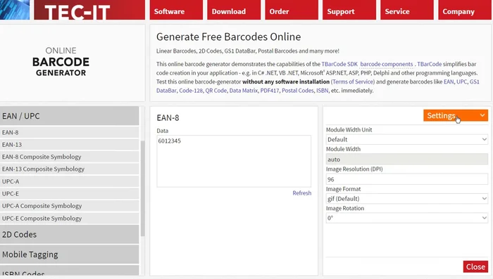Collapse the EAN / UPC category
Viewport: 493px width, 279px height.
point(70,116)
